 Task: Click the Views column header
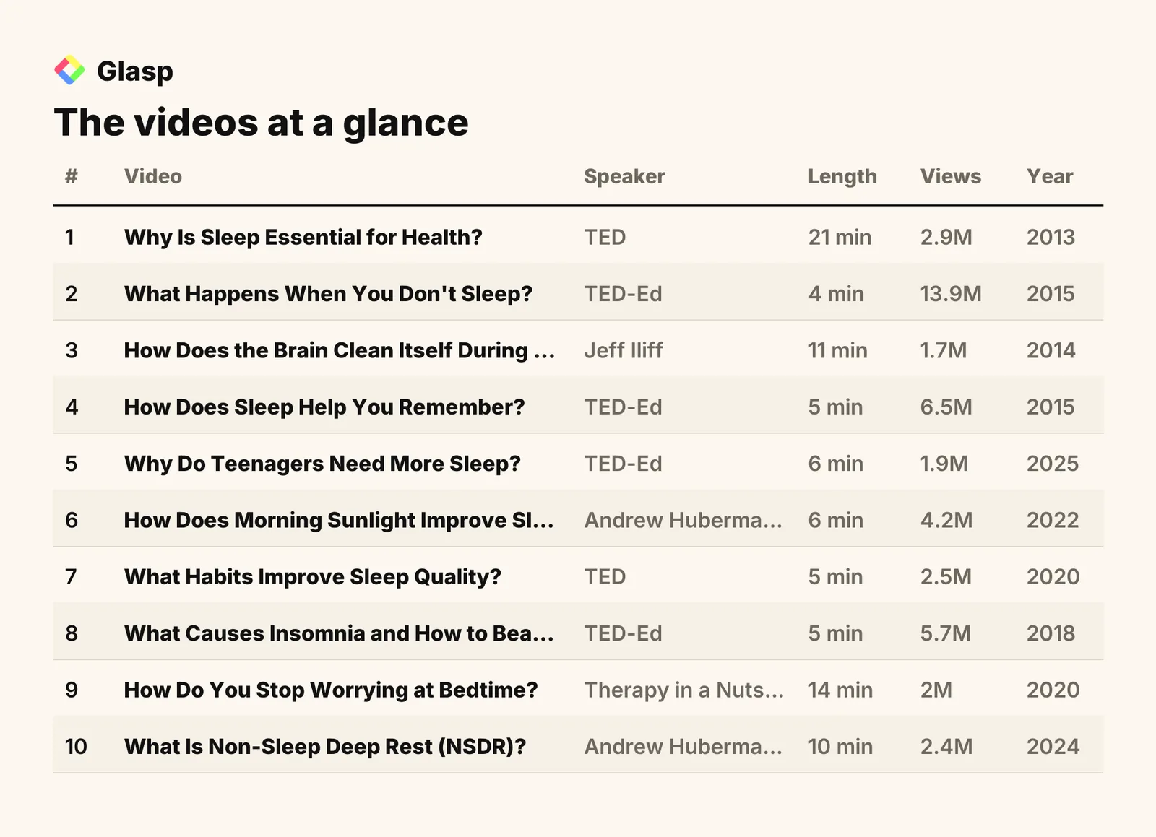click(x=951, y=176)
